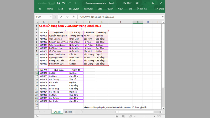
Task: Click cell 'Hoàng Thu Thảo'
Action: pos(59,61)
